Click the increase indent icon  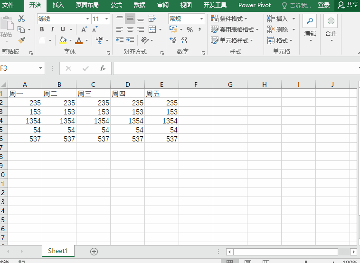coord(130,40)
